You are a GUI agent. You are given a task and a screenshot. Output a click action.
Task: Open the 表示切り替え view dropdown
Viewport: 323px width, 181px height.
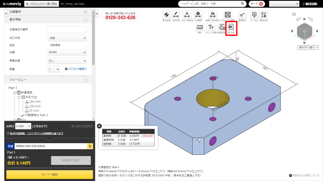pyautogui.click(x=308, y=47)
